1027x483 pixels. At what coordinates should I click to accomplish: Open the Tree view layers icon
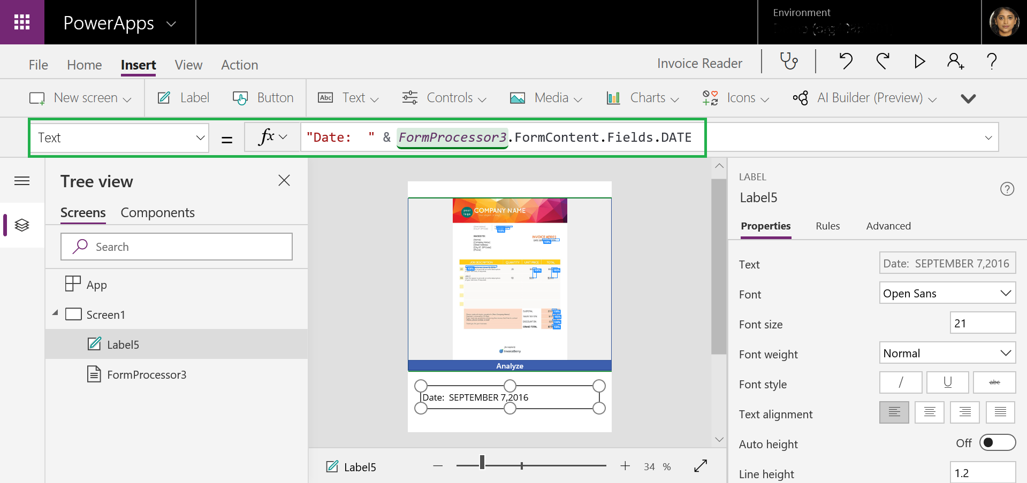pos(22,225)
